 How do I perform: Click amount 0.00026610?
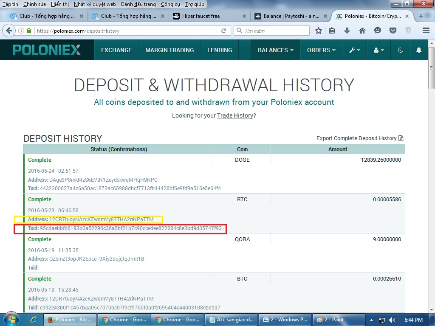point(387,278)
